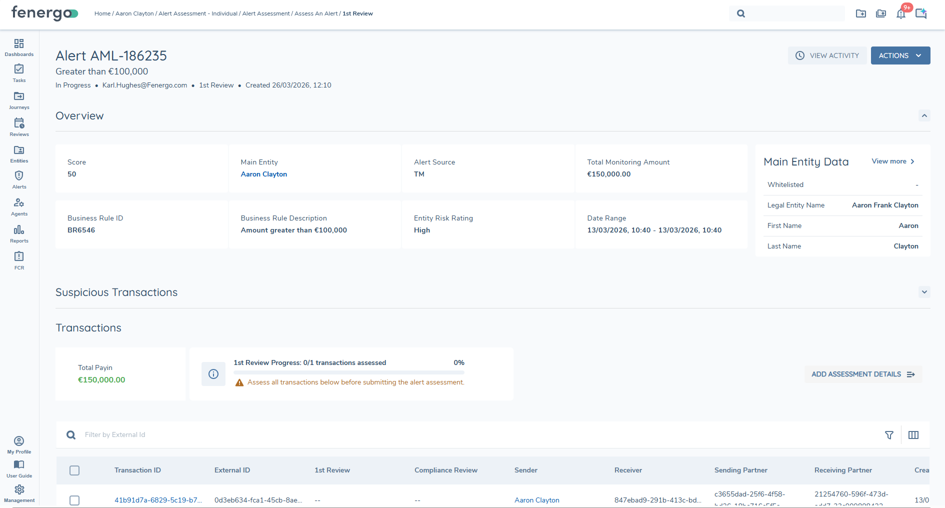The image size is (945, 508).
Task: Click the 1st Review progress bar
Action: [x=348, y=372]
